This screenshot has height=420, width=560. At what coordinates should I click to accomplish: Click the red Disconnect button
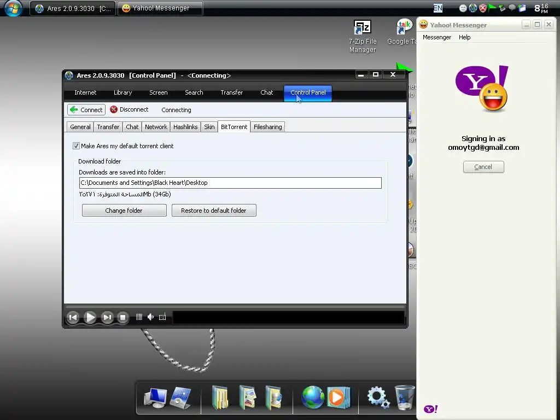click(129, 109)
